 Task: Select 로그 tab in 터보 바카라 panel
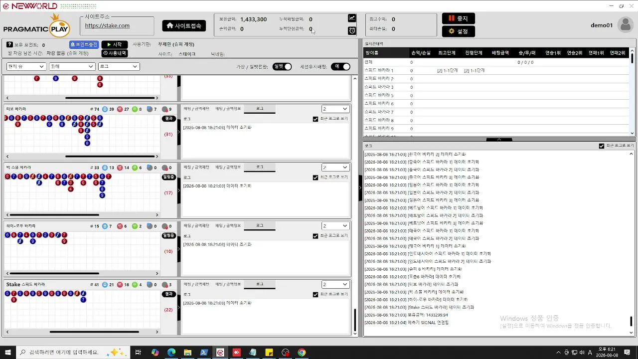pos(260,109)
